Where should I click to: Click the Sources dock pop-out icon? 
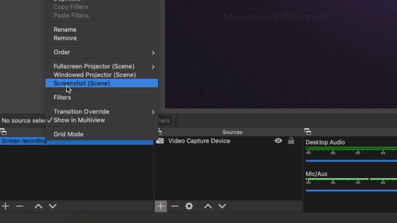(x=159, y=132)
